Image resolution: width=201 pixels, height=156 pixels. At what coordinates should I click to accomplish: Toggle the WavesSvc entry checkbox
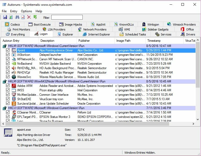point(8,76)
